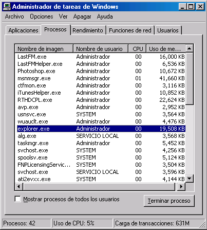Select the ctfmon.exe process
This screenshot has height=230, width=207.
(101, 85)
